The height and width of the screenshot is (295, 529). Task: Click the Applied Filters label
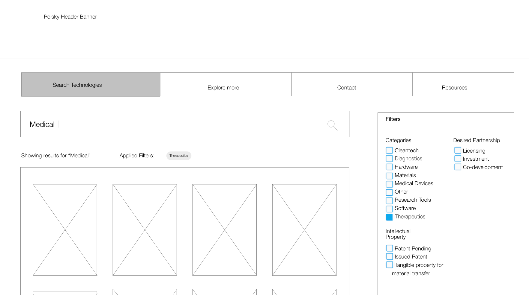coord(137,156)
